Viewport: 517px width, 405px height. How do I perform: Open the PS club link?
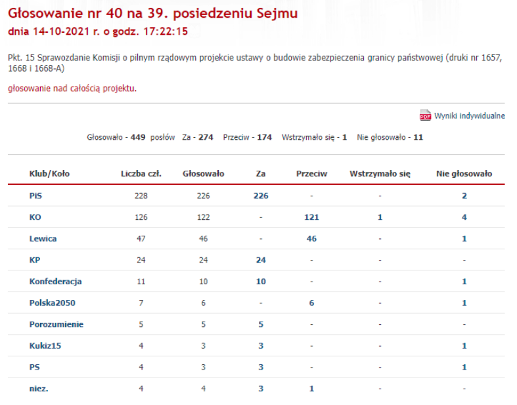(x=34, y=367)
